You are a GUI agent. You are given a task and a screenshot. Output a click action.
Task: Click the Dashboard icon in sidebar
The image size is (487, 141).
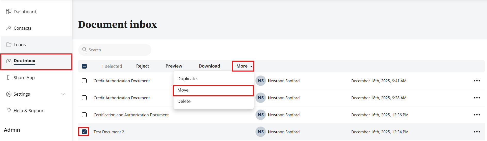click(9, 12)
